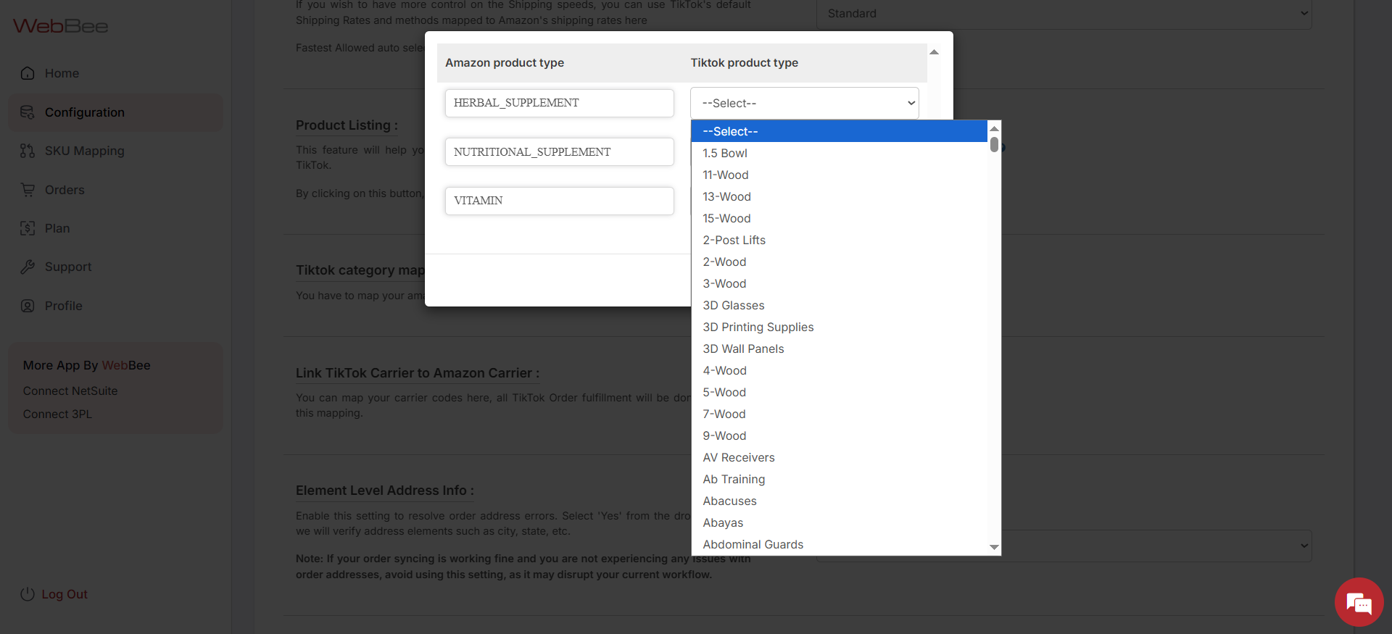This screenshot has width=1392, height=634.
Task: Click the SKU Mapping icon
Action: 28,151
